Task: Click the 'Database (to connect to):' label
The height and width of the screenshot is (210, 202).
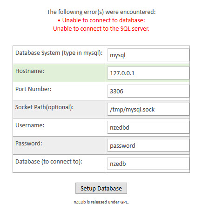Action: click(49, 162)
